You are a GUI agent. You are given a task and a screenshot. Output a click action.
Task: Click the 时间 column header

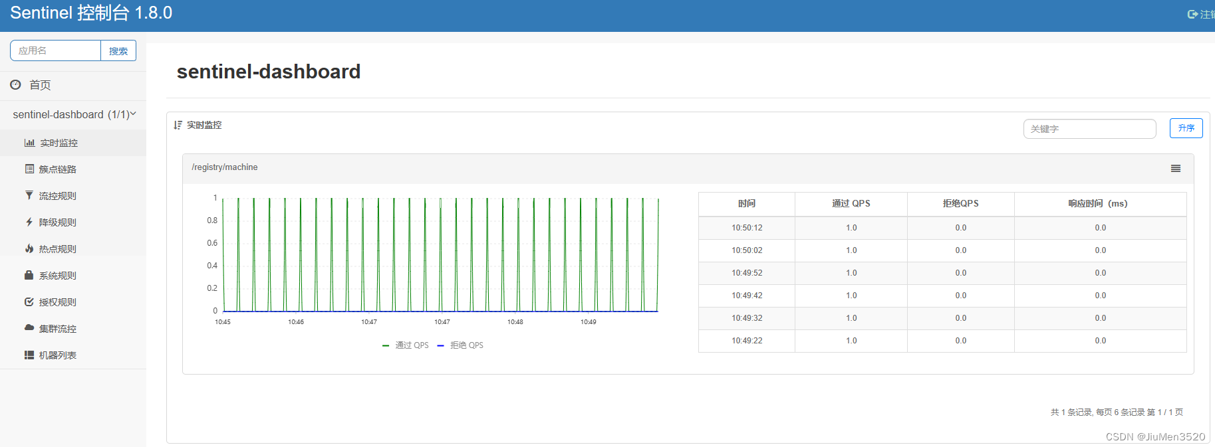point(747,203)
